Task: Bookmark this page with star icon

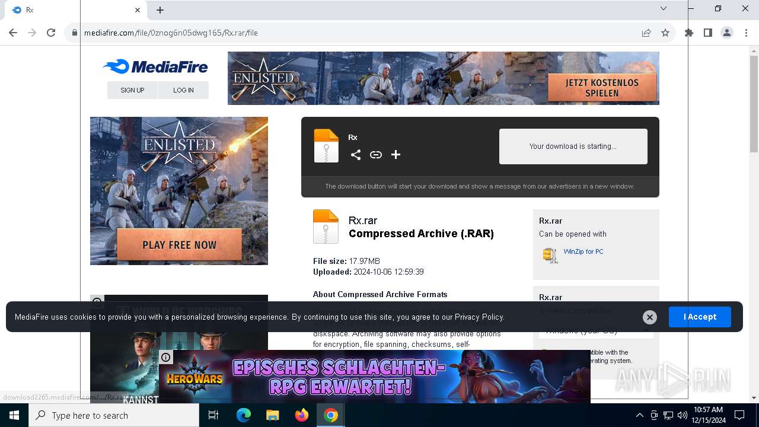Action: point(665,33)
